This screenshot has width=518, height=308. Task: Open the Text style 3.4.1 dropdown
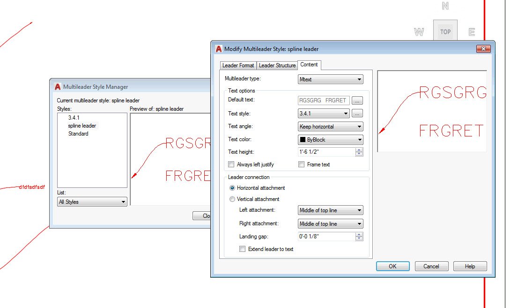click(x=324, y=114)
